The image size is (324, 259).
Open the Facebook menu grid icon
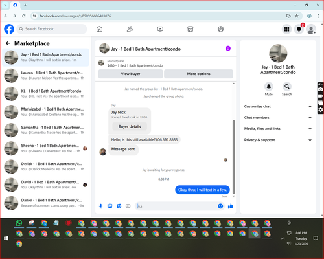pyautogui.click(x=286, y=29)
